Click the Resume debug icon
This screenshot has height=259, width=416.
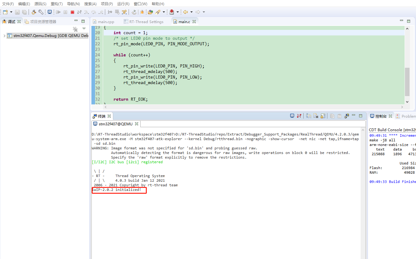pos(58,12)
